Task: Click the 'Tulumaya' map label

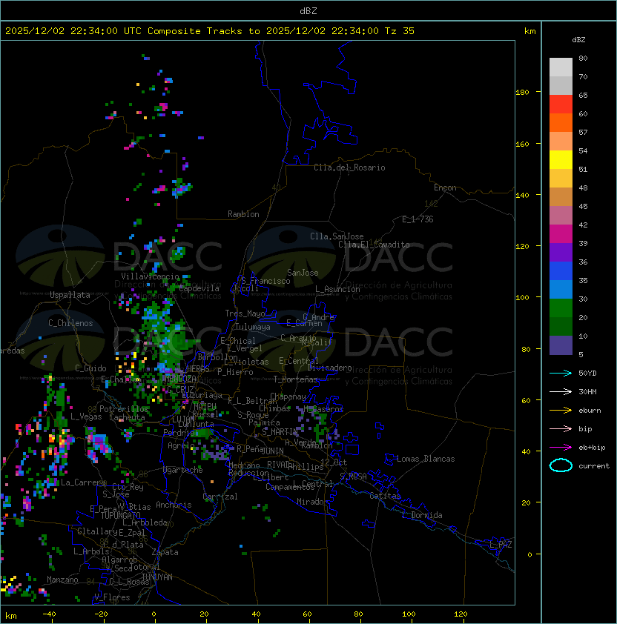Action: (x=253, y=327)
